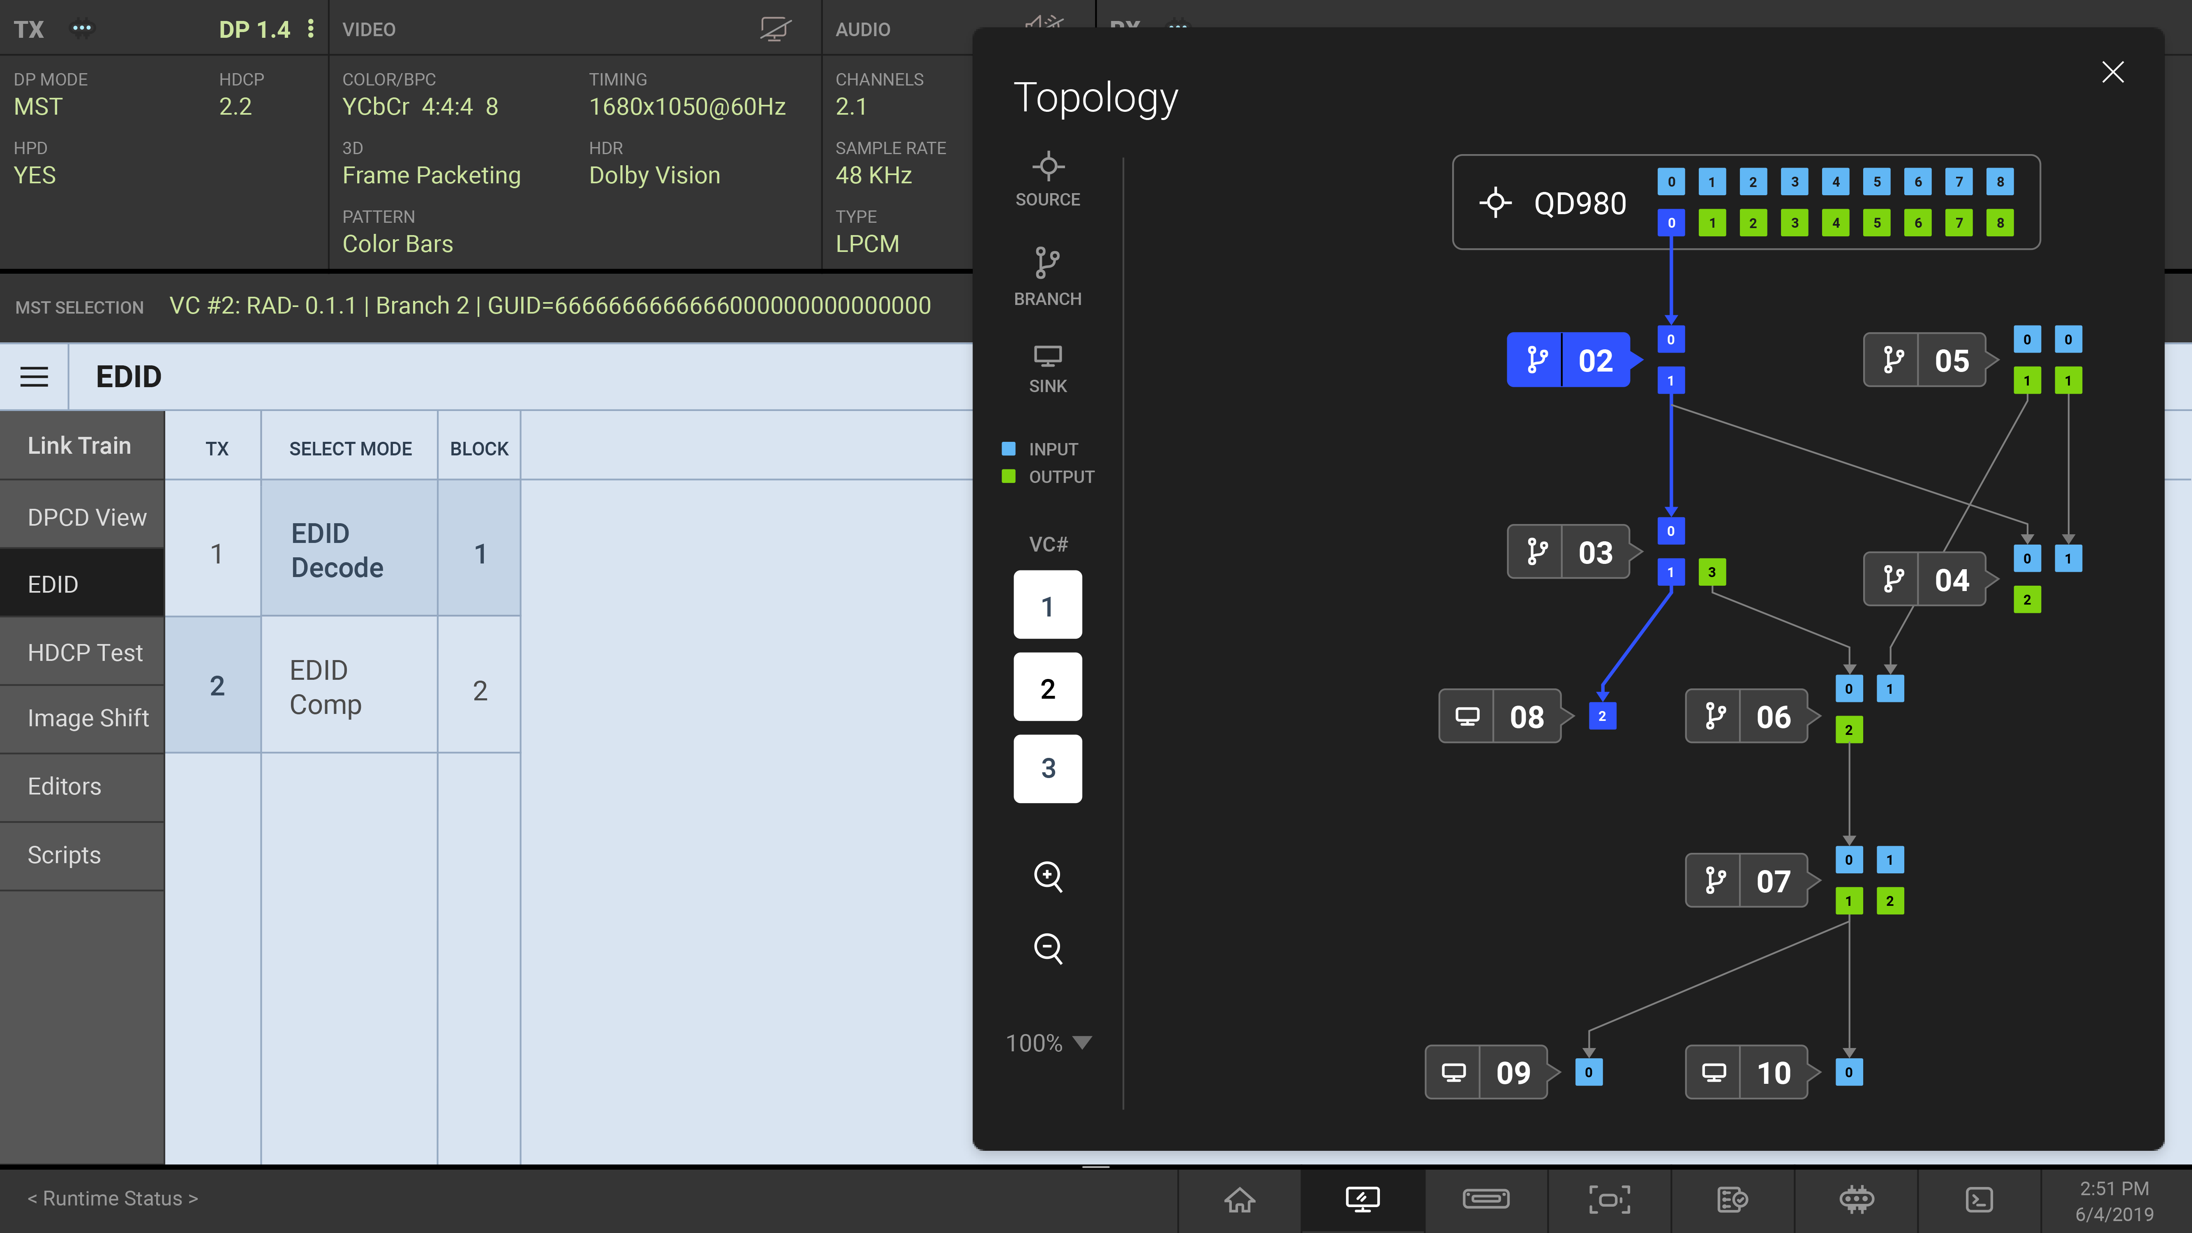Click the video display icon
Viewport: 2192px width, 1233px height.
[775, 30]
